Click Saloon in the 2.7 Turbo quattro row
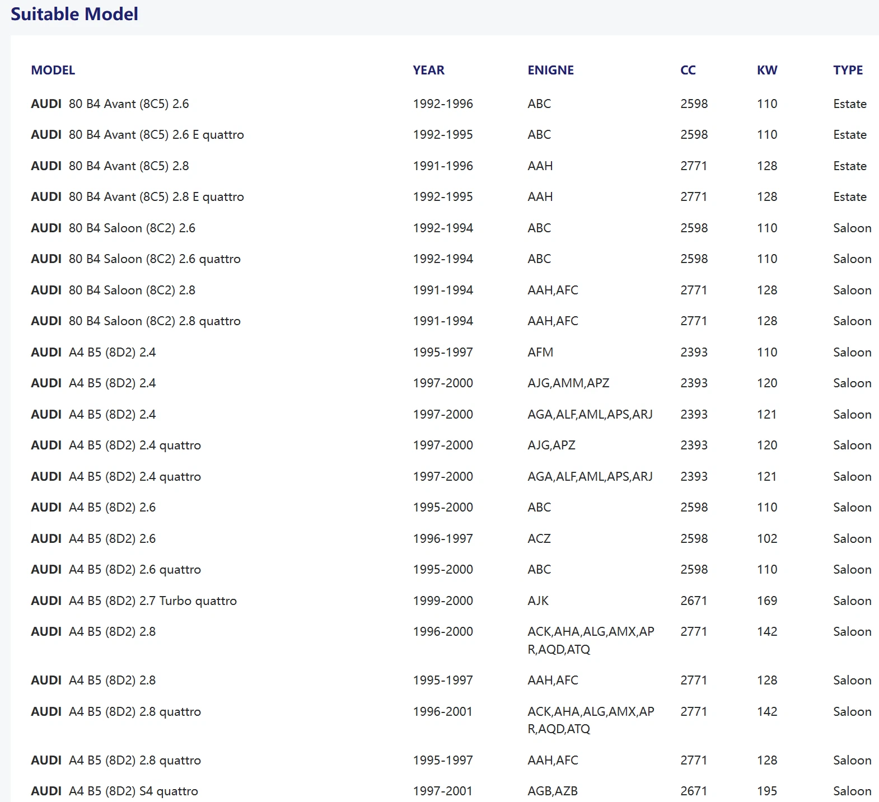Viewport: 879px width, 802px height. pos(852,601)
